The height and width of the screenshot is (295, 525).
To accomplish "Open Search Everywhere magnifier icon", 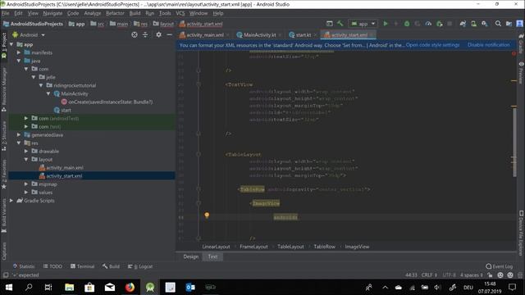I will click(x=498, y=24).
